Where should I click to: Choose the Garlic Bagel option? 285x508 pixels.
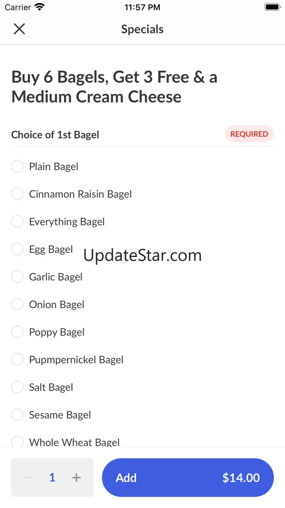coord(17,277)
